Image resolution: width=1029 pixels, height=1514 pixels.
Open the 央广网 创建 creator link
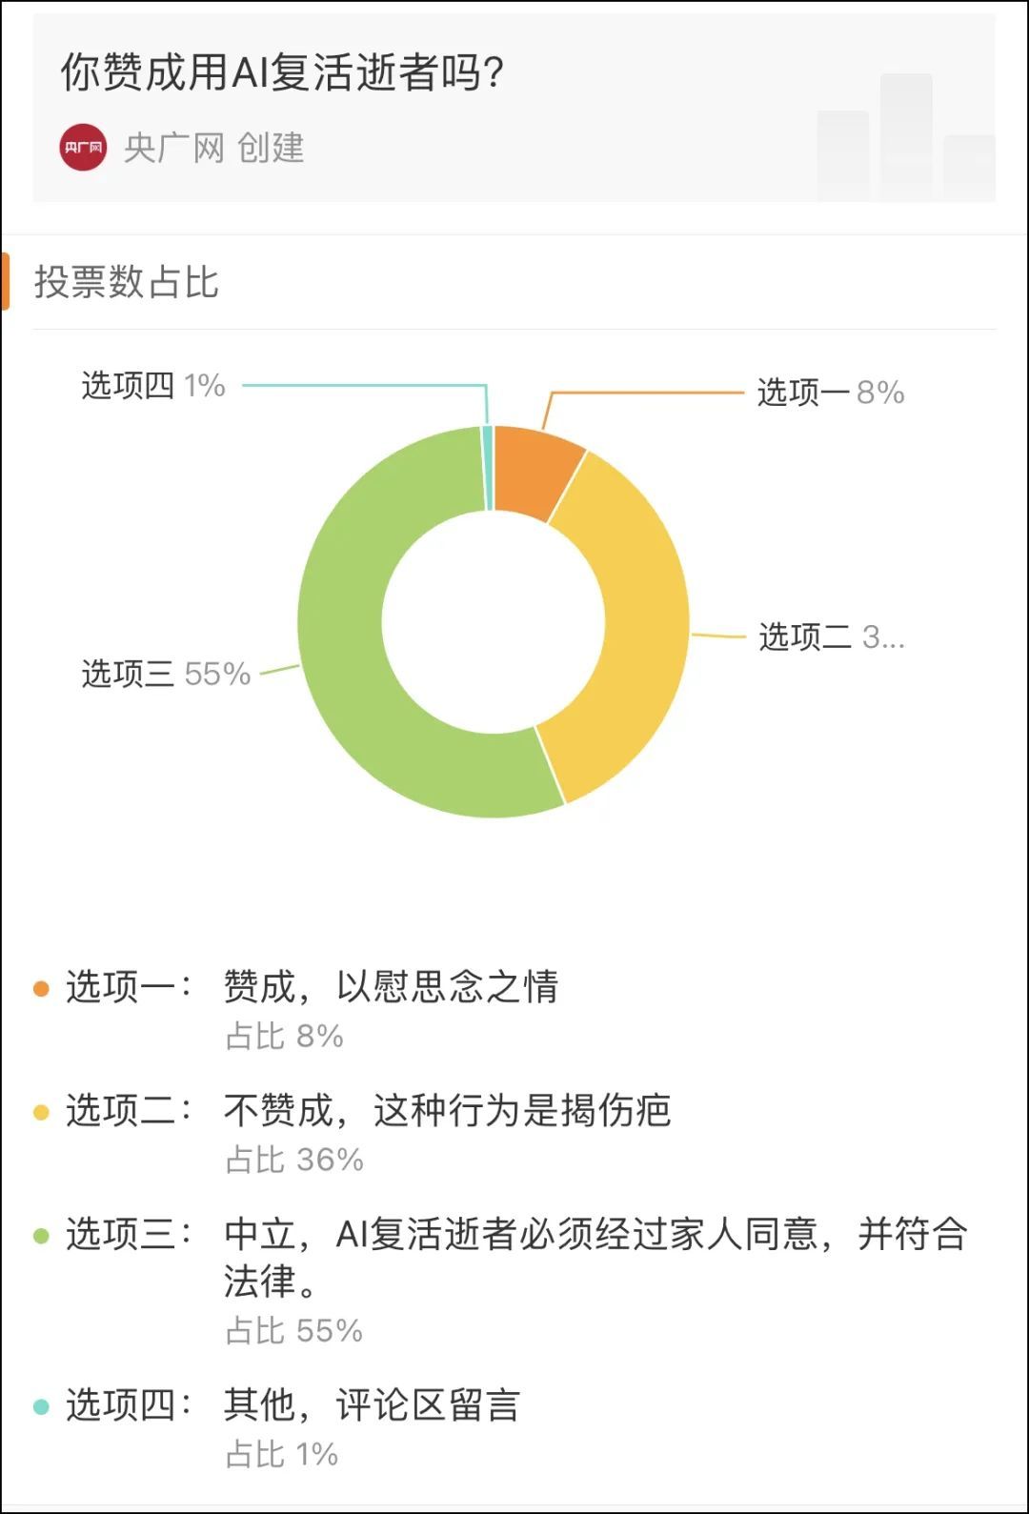(213, 148)
